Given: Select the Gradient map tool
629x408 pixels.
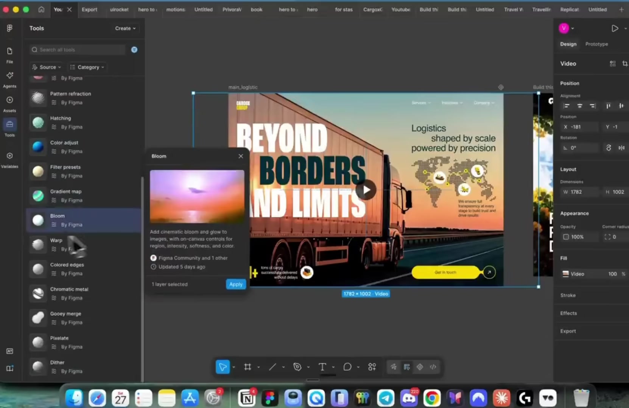Looking at the screenshot, I should pyautogui.click(x=83, y=196).
